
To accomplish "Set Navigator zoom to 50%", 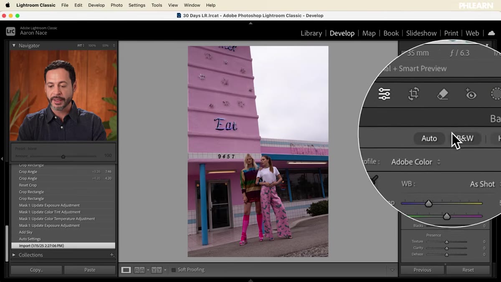I will (x=105, y=45).
